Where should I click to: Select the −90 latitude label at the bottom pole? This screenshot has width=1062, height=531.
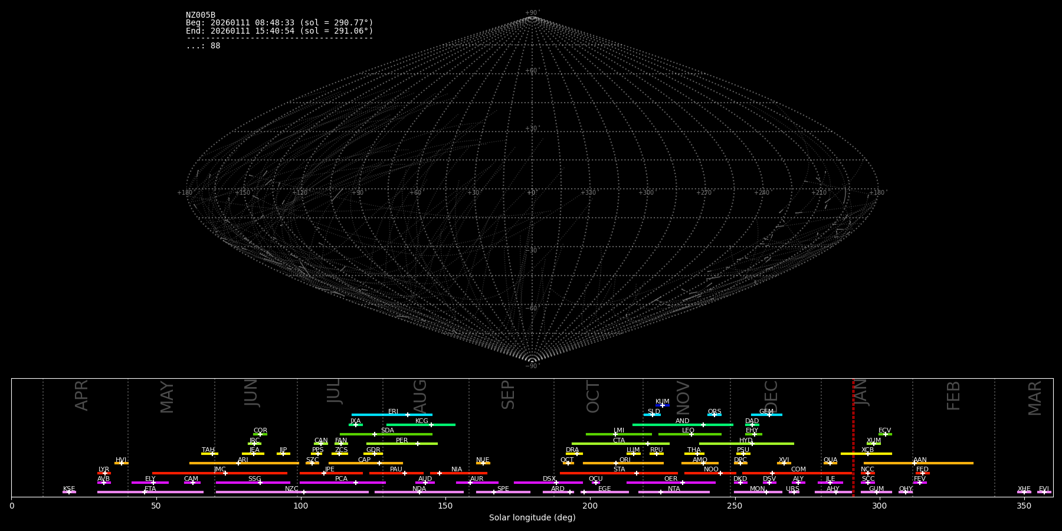click(532, 366)
